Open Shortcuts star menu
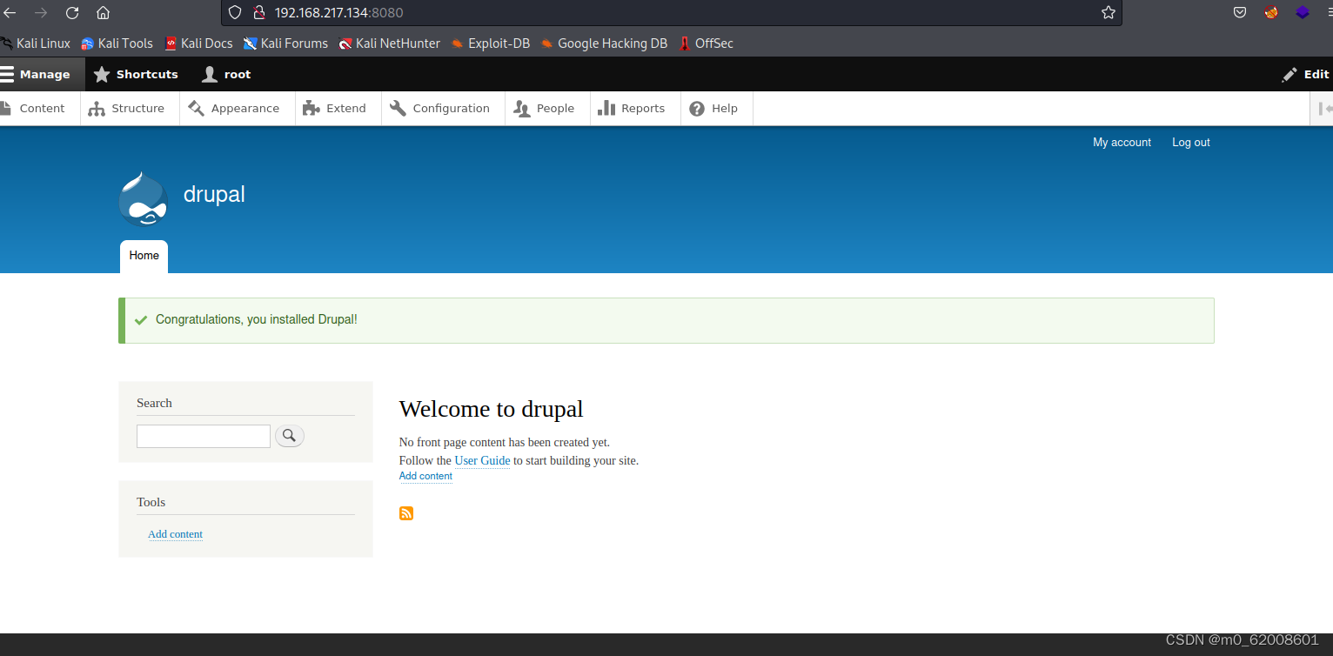 pos(136,74)
